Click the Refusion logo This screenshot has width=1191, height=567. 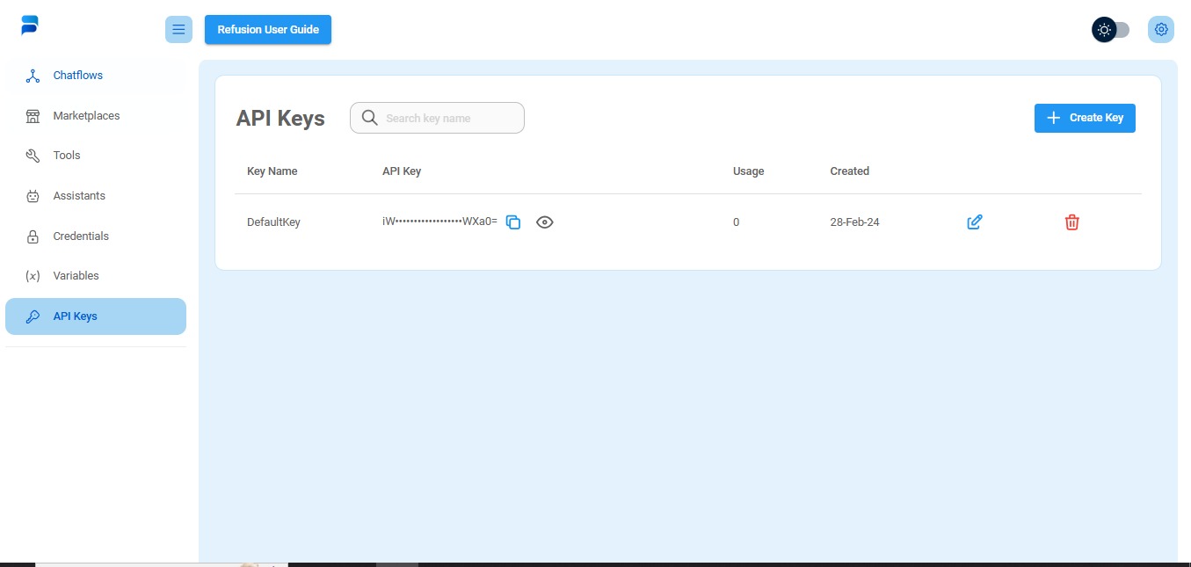tap(31, 25)
